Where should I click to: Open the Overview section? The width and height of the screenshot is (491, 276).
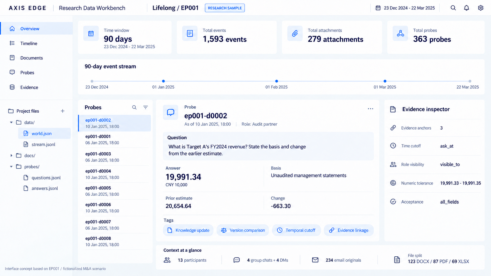pyautogui.click(x=36, y=28)
